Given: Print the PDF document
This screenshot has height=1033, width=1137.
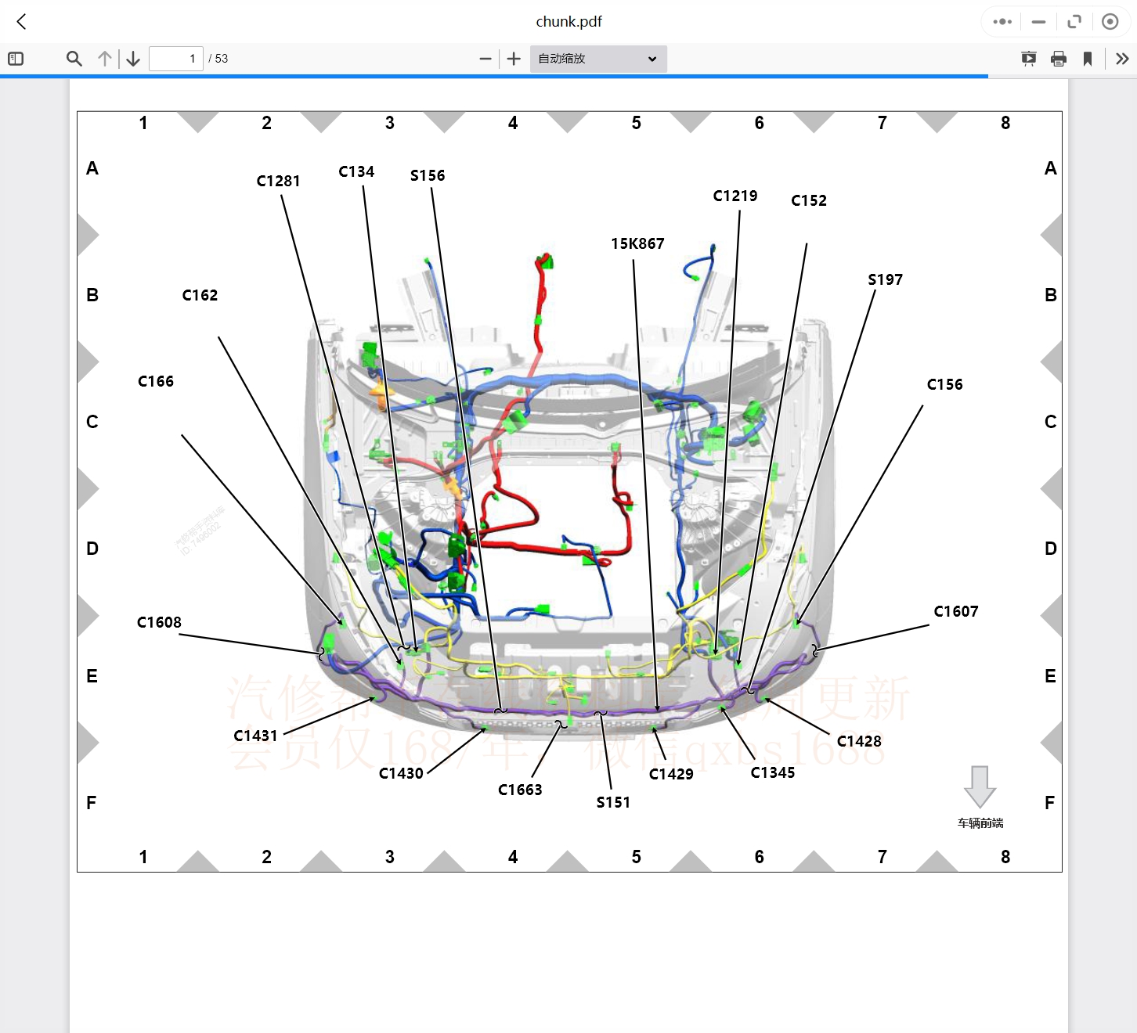Looking at the screenshot, I should coord(1059,59).
